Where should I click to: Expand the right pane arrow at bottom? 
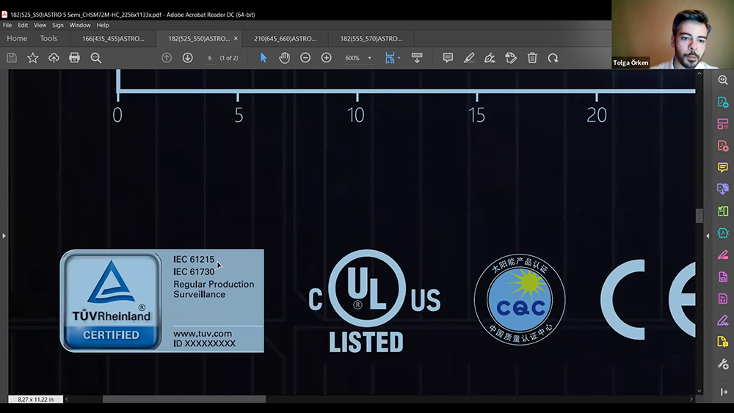point(724,392)
